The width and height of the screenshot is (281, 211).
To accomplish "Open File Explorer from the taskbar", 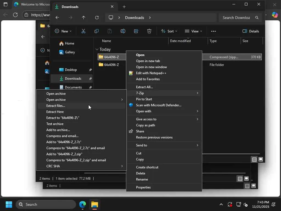I will (95, 204).
